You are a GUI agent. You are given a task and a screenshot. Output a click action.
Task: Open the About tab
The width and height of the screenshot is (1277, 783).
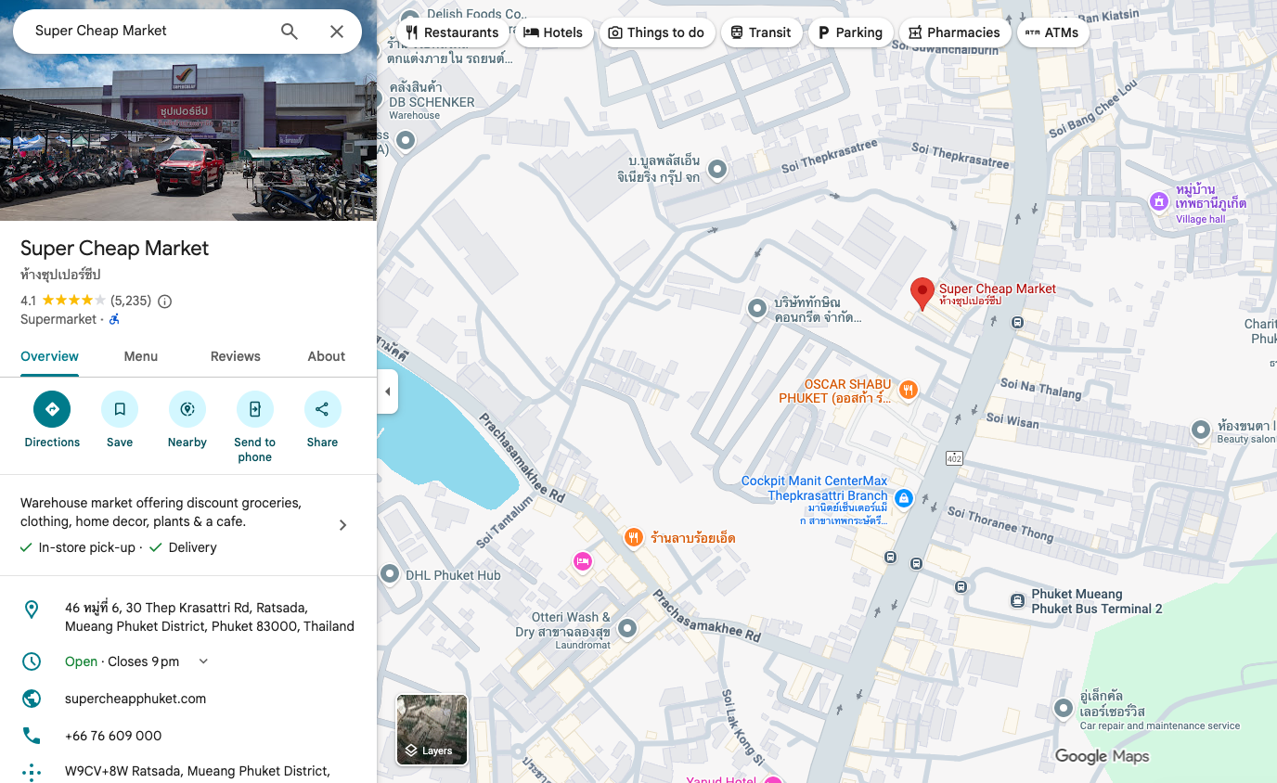pyautogui.click(x=327, y=356)
